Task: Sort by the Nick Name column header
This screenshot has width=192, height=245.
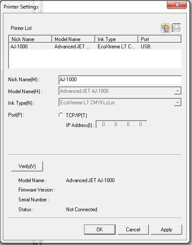Action: click(x=30, y=39)
